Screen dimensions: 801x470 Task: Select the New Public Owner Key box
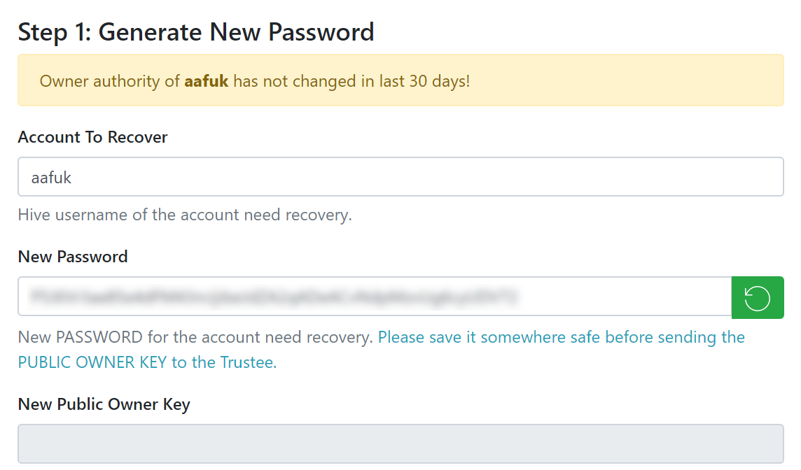click(400, 443)
